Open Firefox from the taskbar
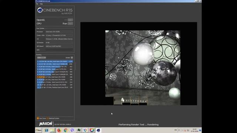The image size is (237, 133). tap(59, 130)
